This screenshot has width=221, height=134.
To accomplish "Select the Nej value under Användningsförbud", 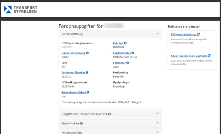I will click(x=64, y=96).
